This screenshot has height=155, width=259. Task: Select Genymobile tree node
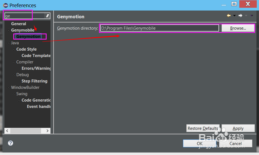23,30
